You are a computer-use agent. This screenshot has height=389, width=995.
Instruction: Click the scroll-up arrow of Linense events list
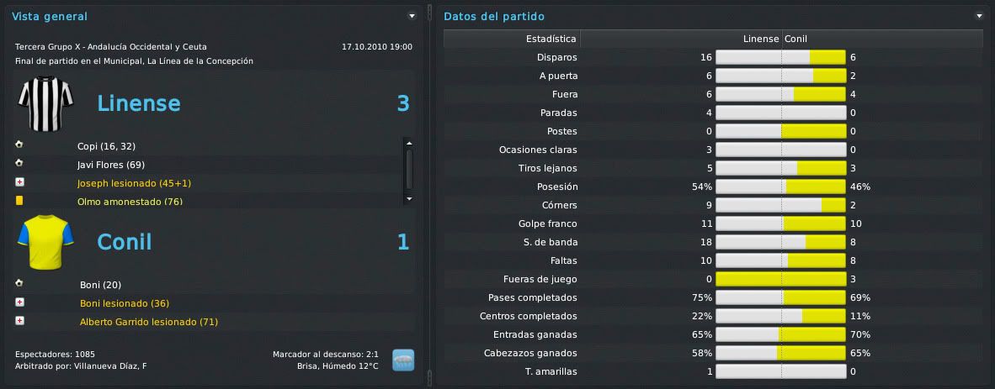[x=408, y=143]
